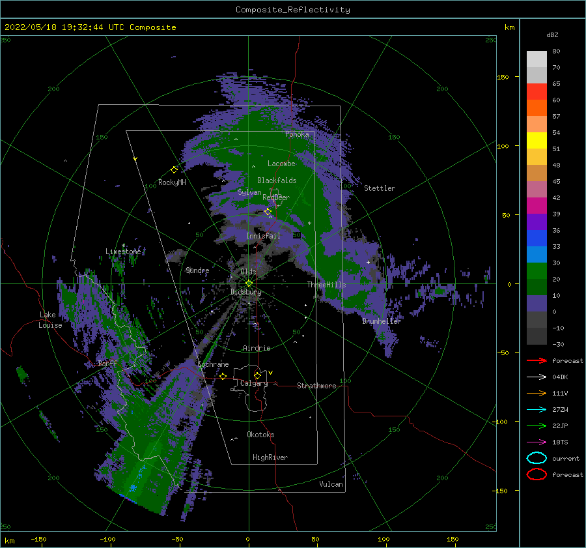Click the Okotoks city label
The width and height of the screenshot is (586, 548).
[x=261, y=435]
